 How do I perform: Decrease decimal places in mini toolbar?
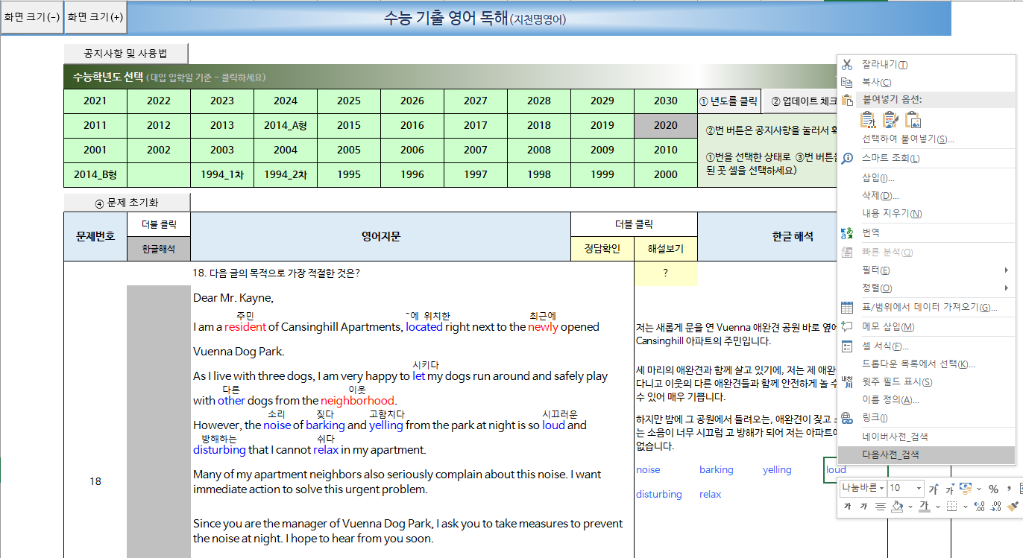pyautogui.click(x=996, y=507)
